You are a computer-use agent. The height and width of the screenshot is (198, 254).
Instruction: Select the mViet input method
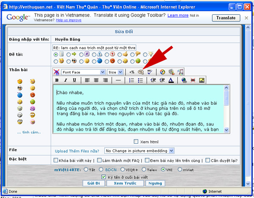[179, 170]
